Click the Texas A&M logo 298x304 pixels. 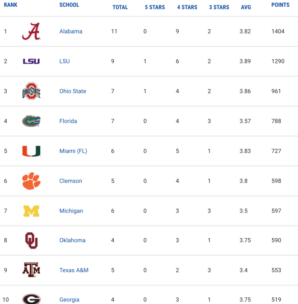click(x=31, y=270)
